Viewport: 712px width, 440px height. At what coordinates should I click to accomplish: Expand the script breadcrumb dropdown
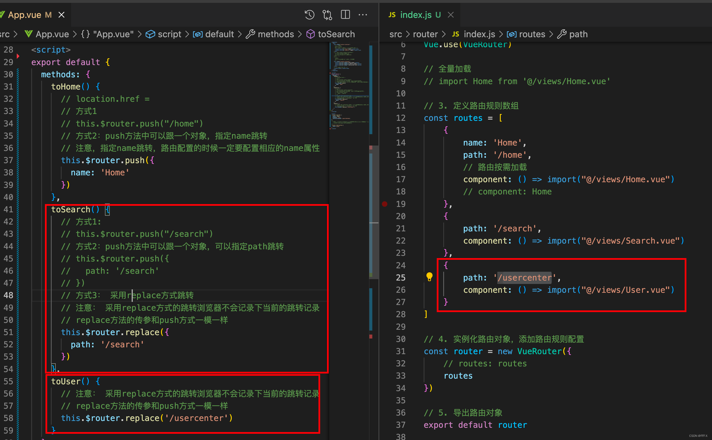tap(169, 34)
